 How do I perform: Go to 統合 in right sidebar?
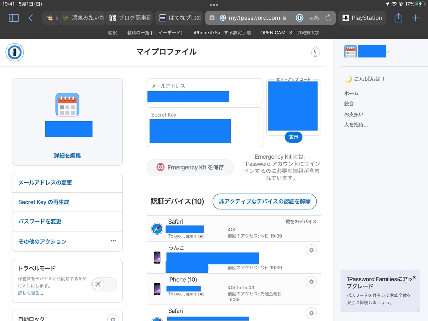349,104
